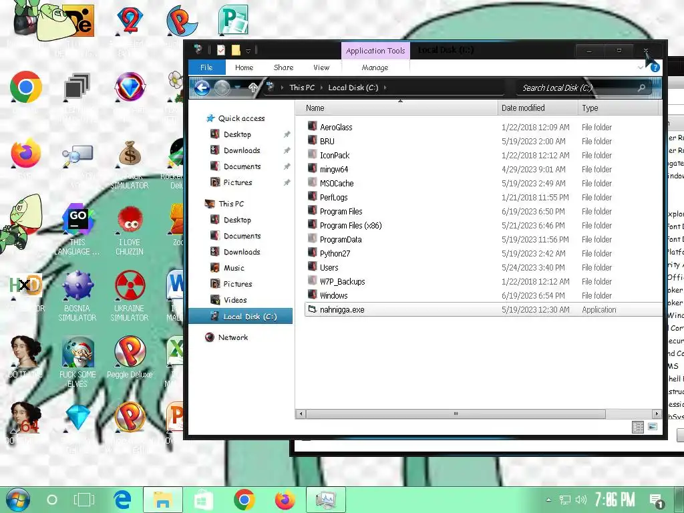Open Customize Quick Access Toolbar dropdown
The height and width of the screenshot is (513, 684).
click(248, 51)
